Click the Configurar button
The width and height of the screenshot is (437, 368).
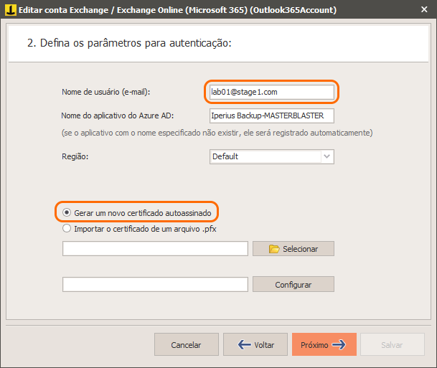point(293,284)
